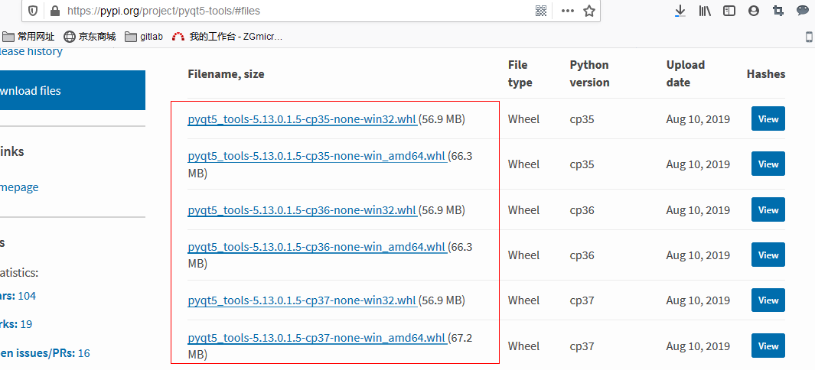Open the QR code icon in address bar
Viewport: 815px width, 370px height.
(x=541, y=11)
